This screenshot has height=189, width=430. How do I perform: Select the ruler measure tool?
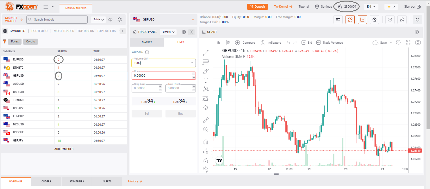tap(206, 120)
